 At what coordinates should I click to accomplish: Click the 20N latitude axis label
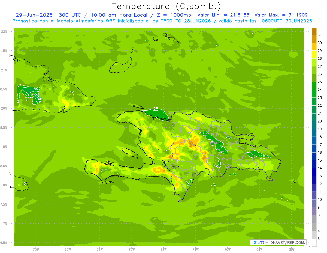(4, 108)
